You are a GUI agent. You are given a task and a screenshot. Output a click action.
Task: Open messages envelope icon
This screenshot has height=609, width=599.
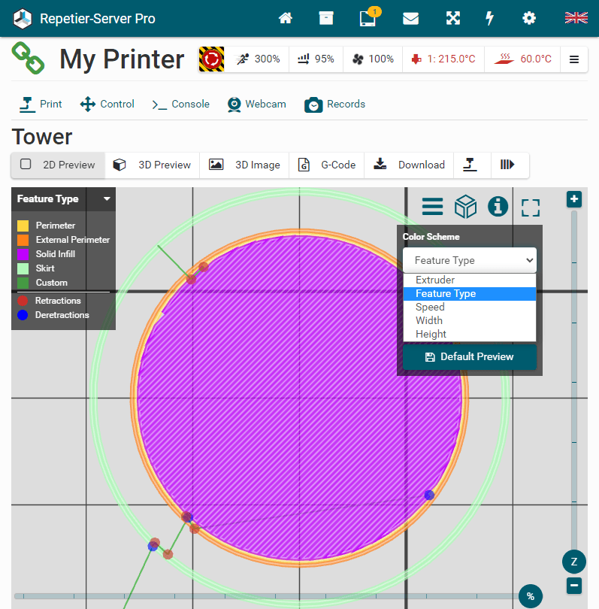click(x=410, y=18)
